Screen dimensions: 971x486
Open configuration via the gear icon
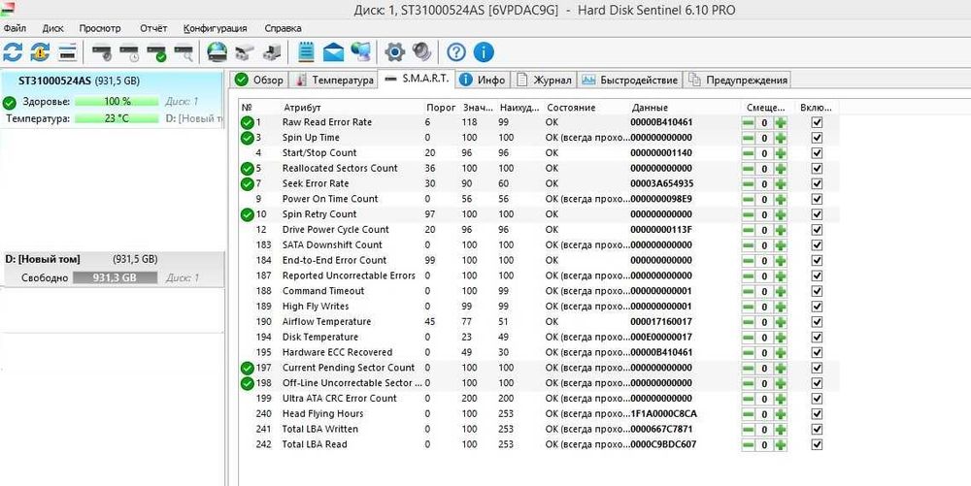click(x=394, y=52)
